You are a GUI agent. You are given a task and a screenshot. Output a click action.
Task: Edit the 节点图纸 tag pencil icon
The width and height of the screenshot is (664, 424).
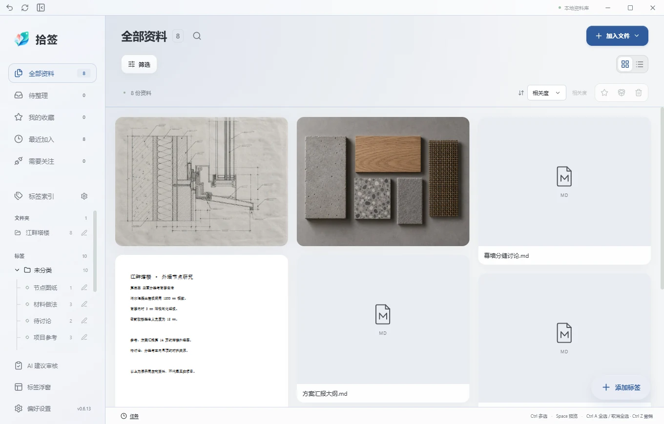pos(84,288)
